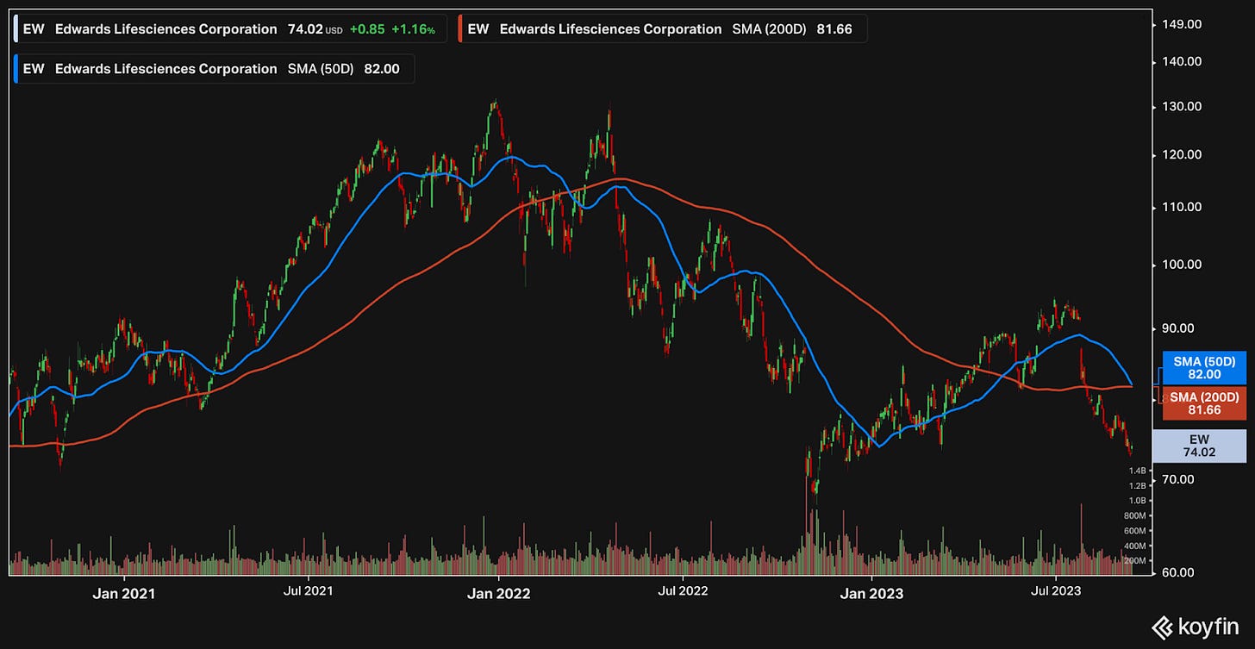Click the 1.0B volume axis label

[1137, 501]
